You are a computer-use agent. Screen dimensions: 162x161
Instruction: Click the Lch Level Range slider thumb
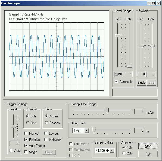point(118,36)
